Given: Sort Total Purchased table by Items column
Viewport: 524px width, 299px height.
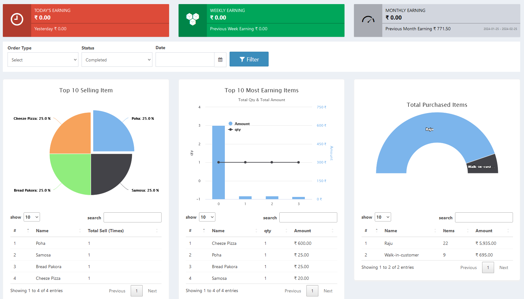Looking at the screenshot, I should coord(448,231).
